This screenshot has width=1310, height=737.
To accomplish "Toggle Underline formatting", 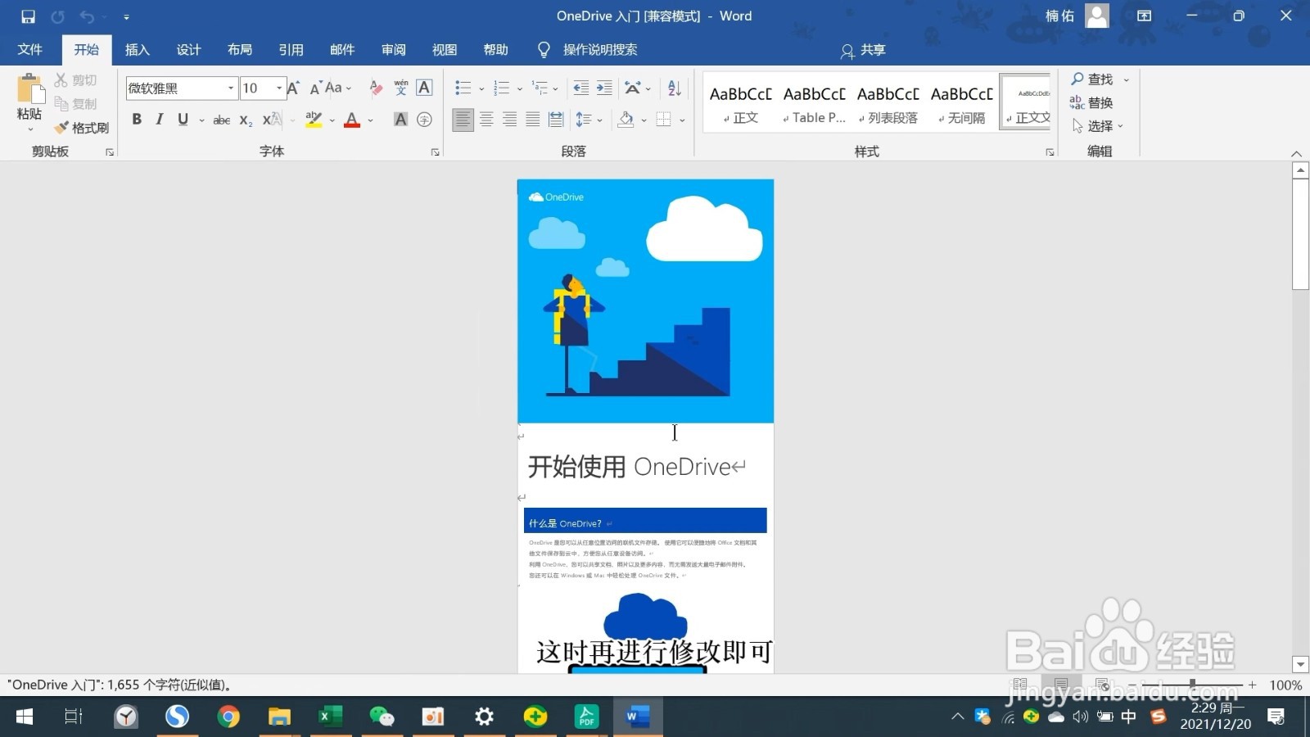I will (x=183, y=120).
